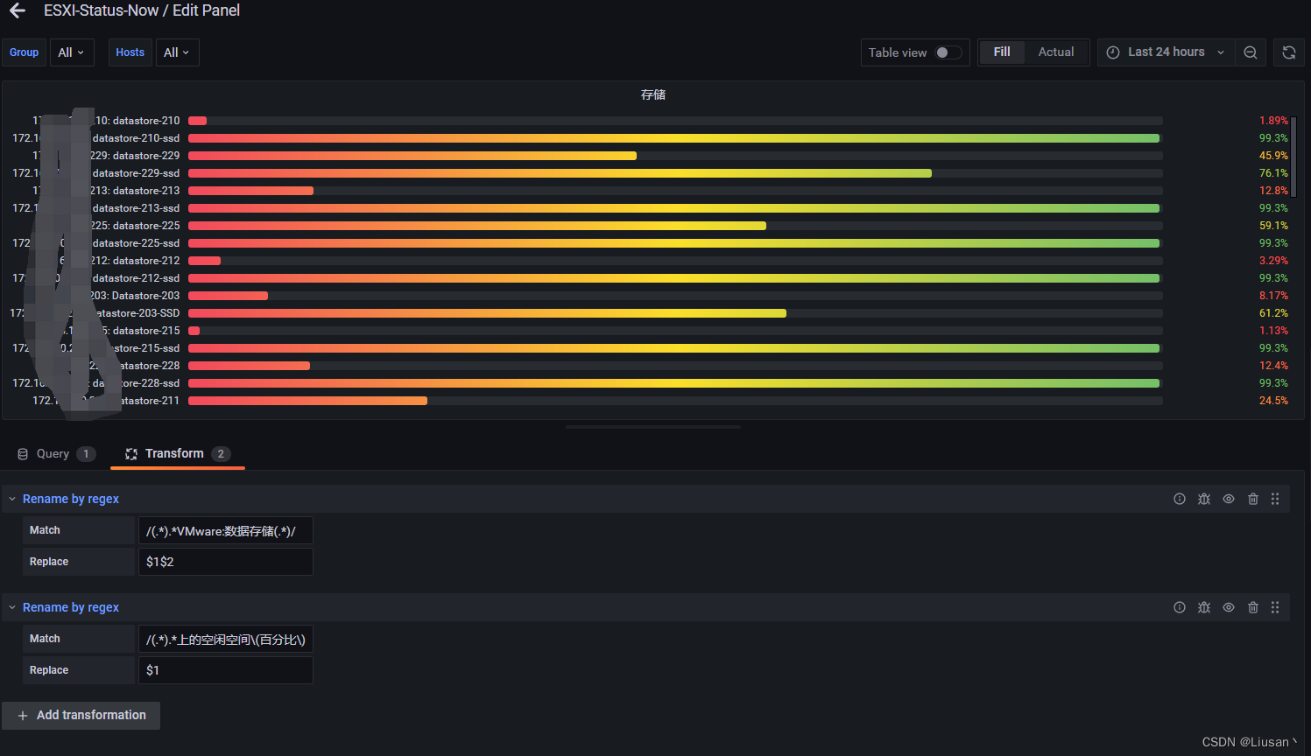The height and width of the screenshot is (756, 1311).
Task: Click the 45.9% value
Action: click(x=1273, y=156)
